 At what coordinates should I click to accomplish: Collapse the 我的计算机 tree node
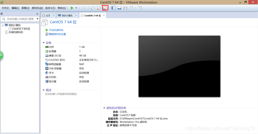pos(3,25)
